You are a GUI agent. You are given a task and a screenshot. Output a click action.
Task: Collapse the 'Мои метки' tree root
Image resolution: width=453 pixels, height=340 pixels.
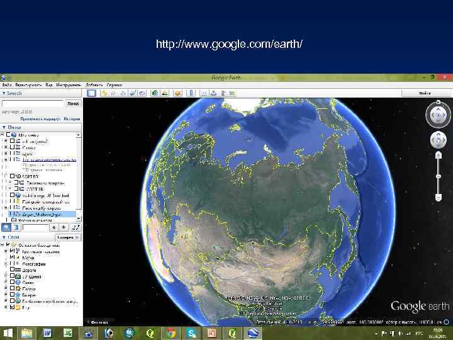coord(3,135)
